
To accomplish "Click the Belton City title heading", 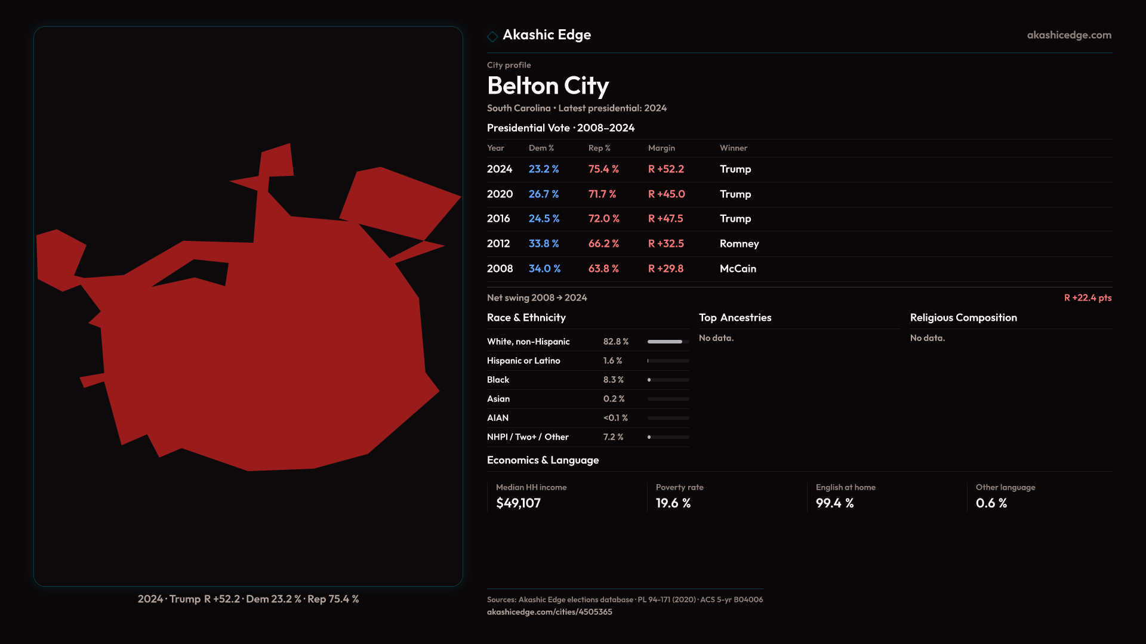I will pyautogui.click(x=547, y=86).
